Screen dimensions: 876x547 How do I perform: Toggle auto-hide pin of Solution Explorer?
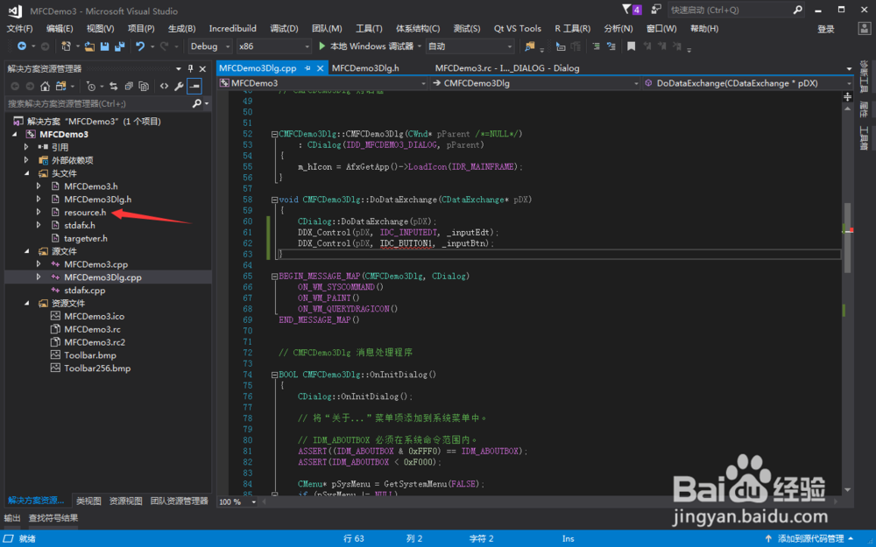click(190, 68)
